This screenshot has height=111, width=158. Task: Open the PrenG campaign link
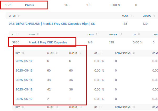click(x=30, y=5)
